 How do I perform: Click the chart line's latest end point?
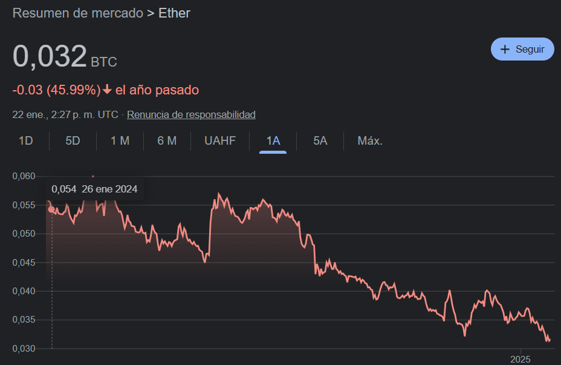point(549,340)
